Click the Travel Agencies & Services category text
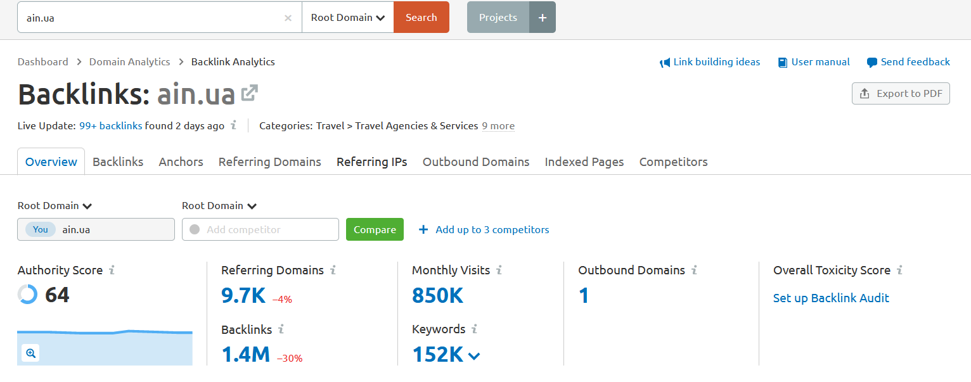Image resolution: width=971 pixels, height=382 pixels. pos(416,125)
